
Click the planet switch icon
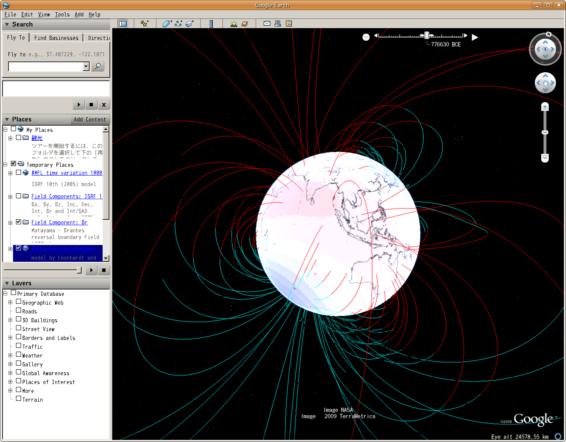pos(245,24)
